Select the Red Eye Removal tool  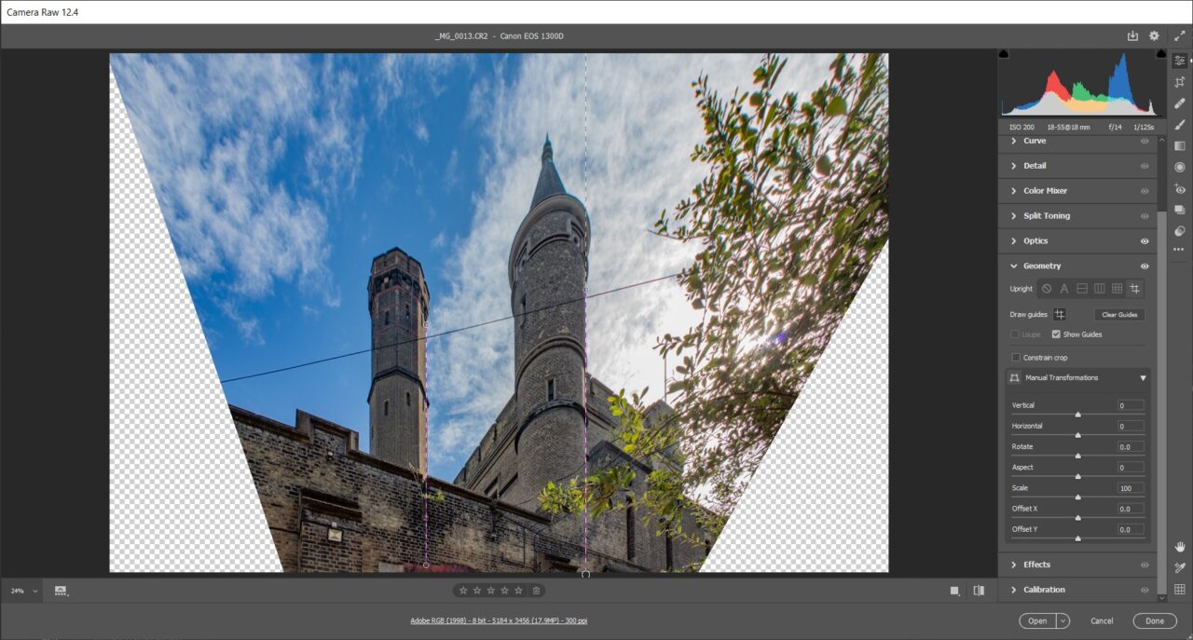1180,188
